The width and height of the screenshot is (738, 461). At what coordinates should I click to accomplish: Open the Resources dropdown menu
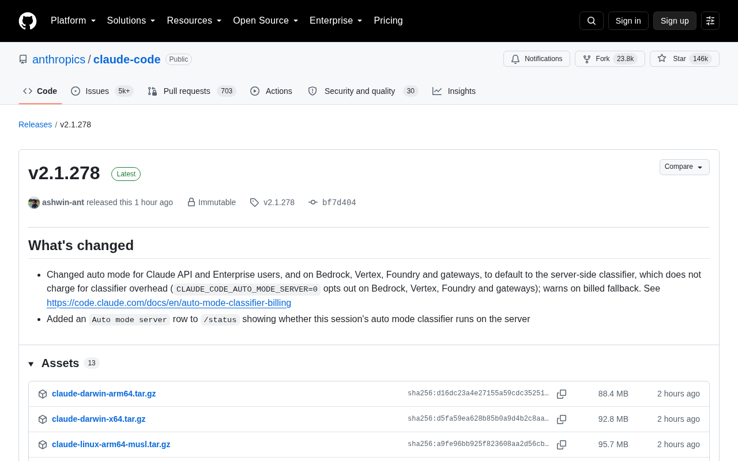tap(194, 21)
